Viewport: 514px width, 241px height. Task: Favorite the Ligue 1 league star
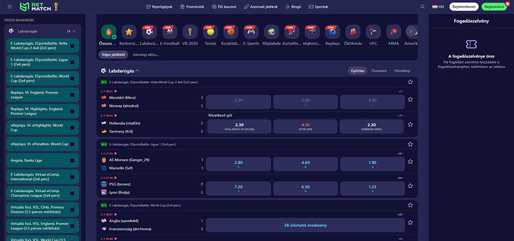(410, 144)
